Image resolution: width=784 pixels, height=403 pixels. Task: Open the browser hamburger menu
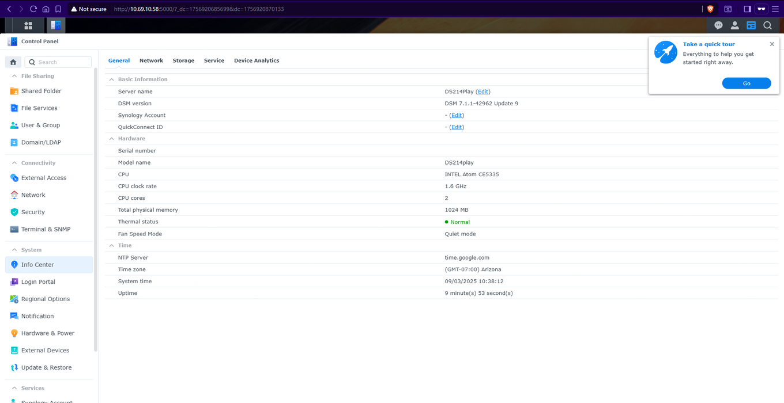tap(776, 9)
